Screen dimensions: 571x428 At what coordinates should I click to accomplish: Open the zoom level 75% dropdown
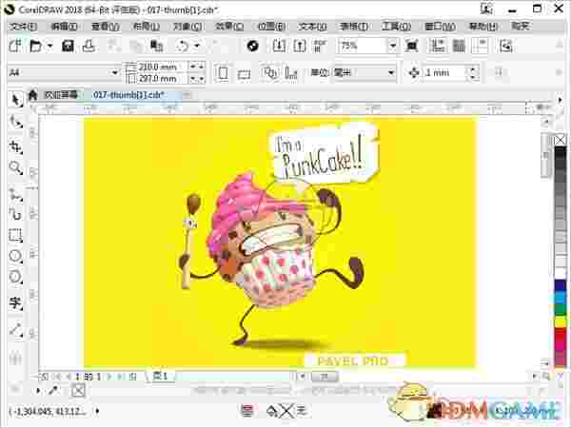pos(393,46)
